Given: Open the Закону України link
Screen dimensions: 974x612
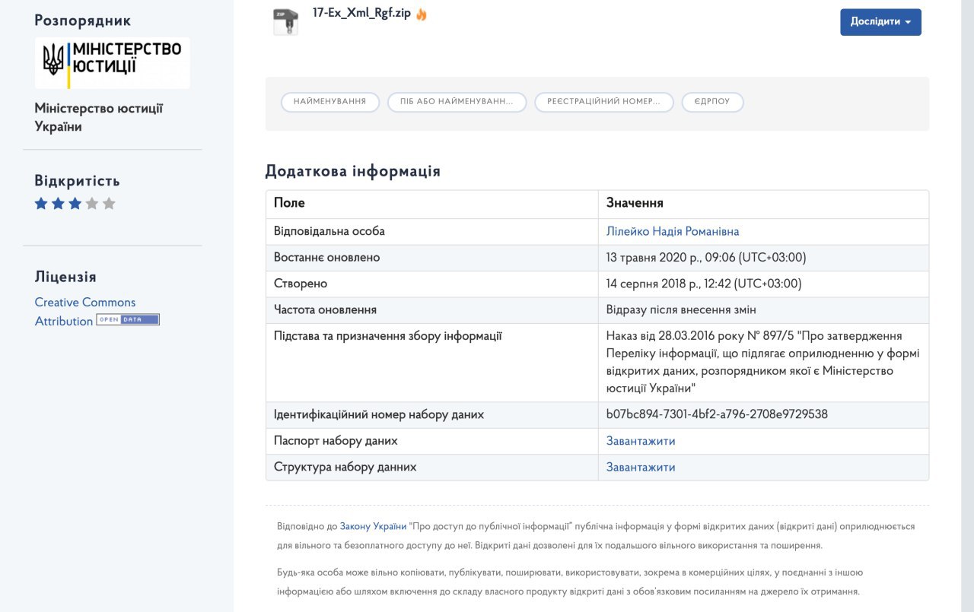Looking at the screenshot, I should (373, 526).
